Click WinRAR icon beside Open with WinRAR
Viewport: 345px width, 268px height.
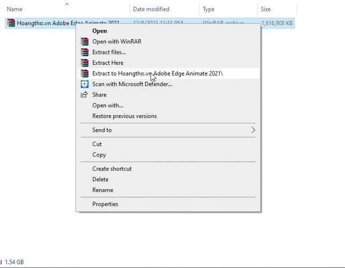[x=85, y=42]
